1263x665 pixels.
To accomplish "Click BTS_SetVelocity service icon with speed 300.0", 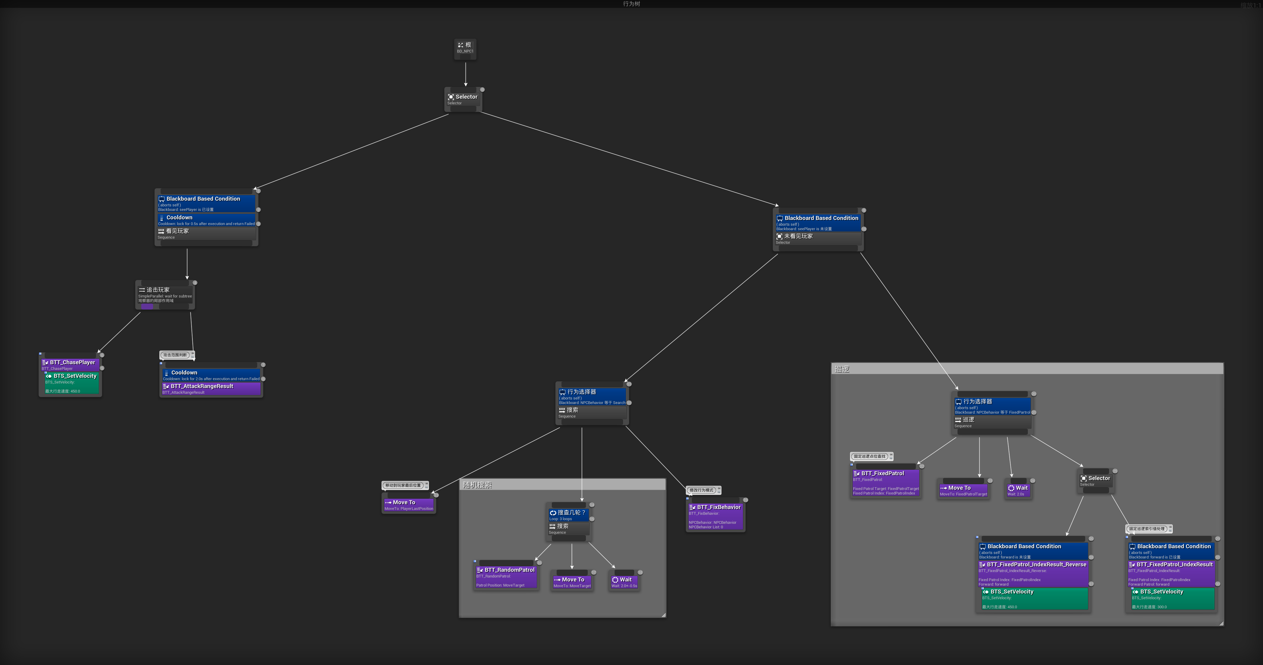I will coord(1135,592).
